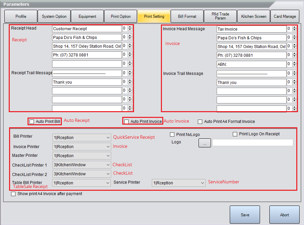Screen dimensions: 304x225
Task: Switch to Kitchen Screen tab
Action: coord(254,16)
